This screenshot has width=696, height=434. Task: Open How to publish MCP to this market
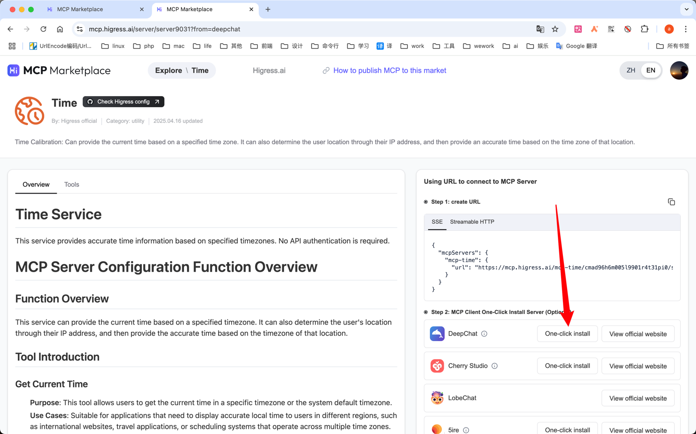coord(384,70)
